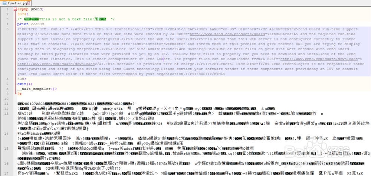The width and height of the screenshot is (371, 176).
Task: Click line number 4 in the margin
Action: (x=7, y=24)
